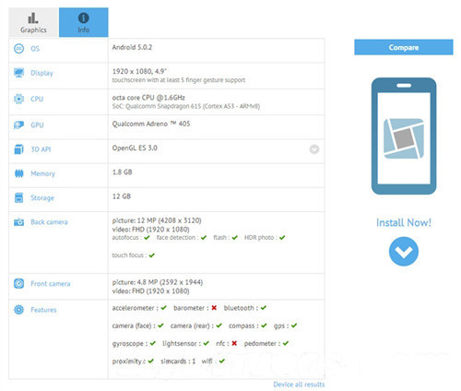Click the Back camera icon
This screenshot has height=391, width=461.
tap(18, 222)
